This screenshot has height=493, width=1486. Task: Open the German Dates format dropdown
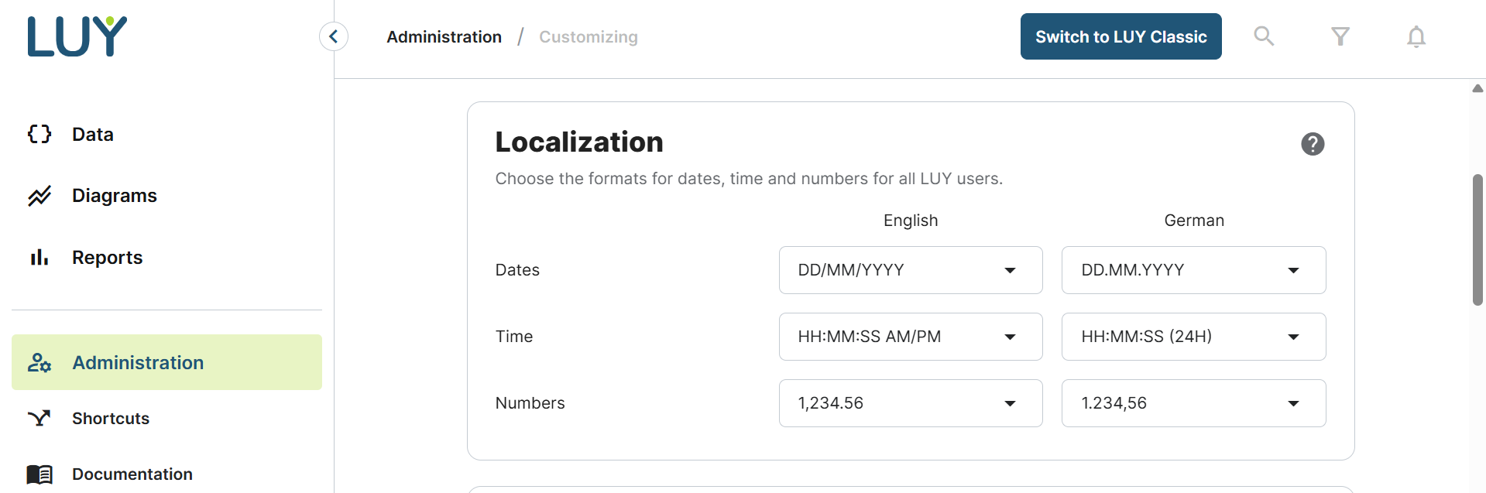click(x=1193, y=270)
